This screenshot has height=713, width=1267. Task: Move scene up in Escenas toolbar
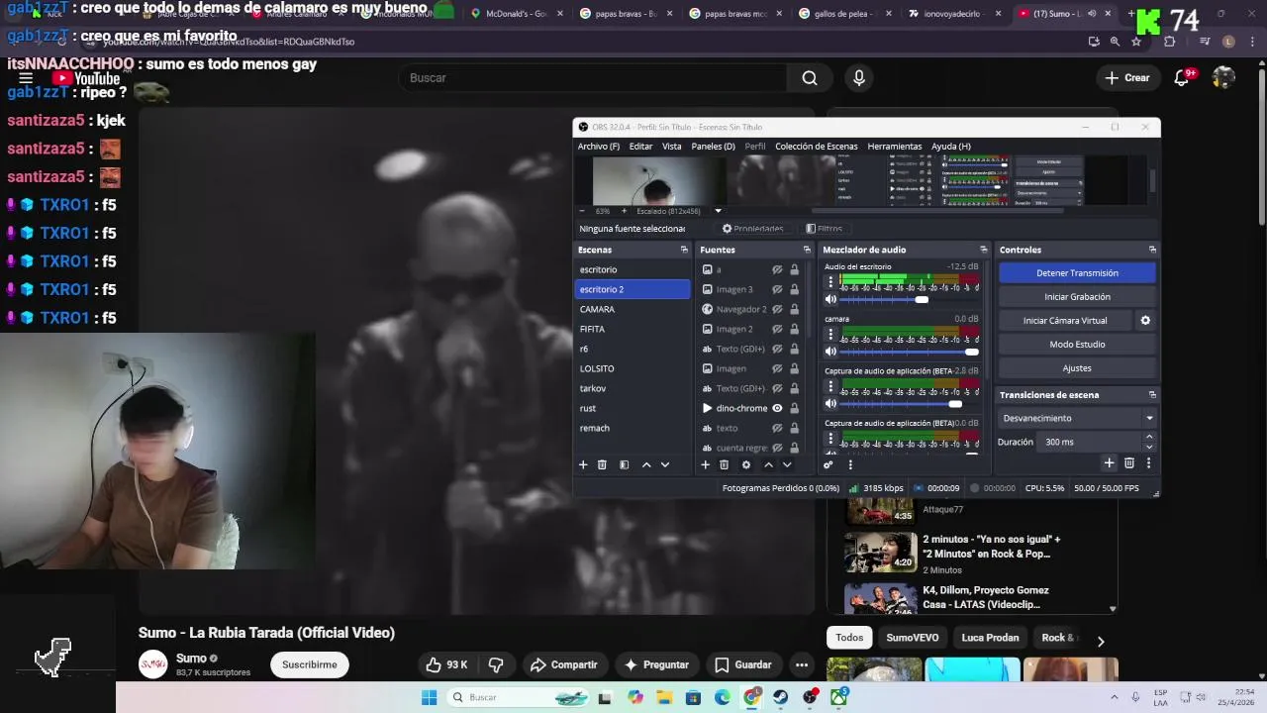tap(646, 464)
